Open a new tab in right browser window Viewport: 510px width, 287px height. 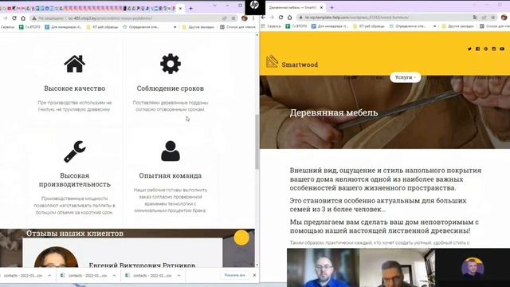pyautogui.click(x=331, y=7)
